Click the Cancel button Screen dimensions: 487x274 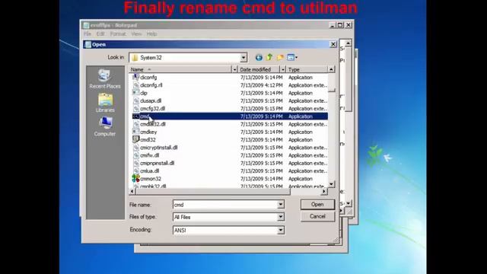(x=317, y=216)
